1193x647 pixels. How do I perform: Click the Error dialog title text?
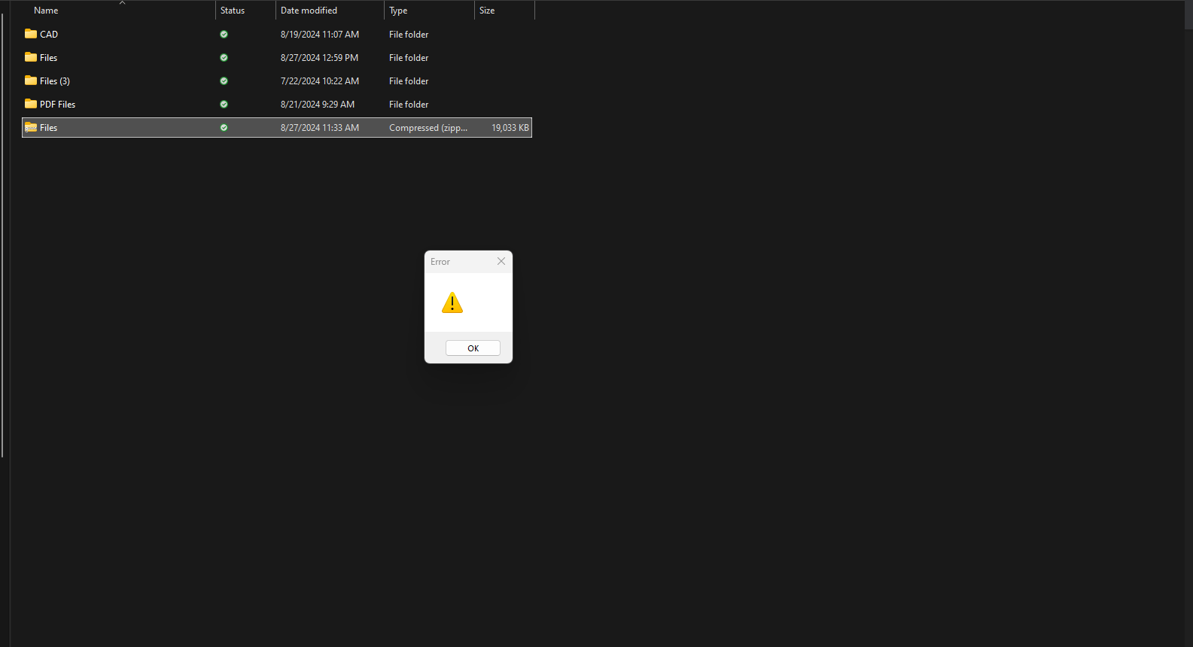[x=440, y=262]
